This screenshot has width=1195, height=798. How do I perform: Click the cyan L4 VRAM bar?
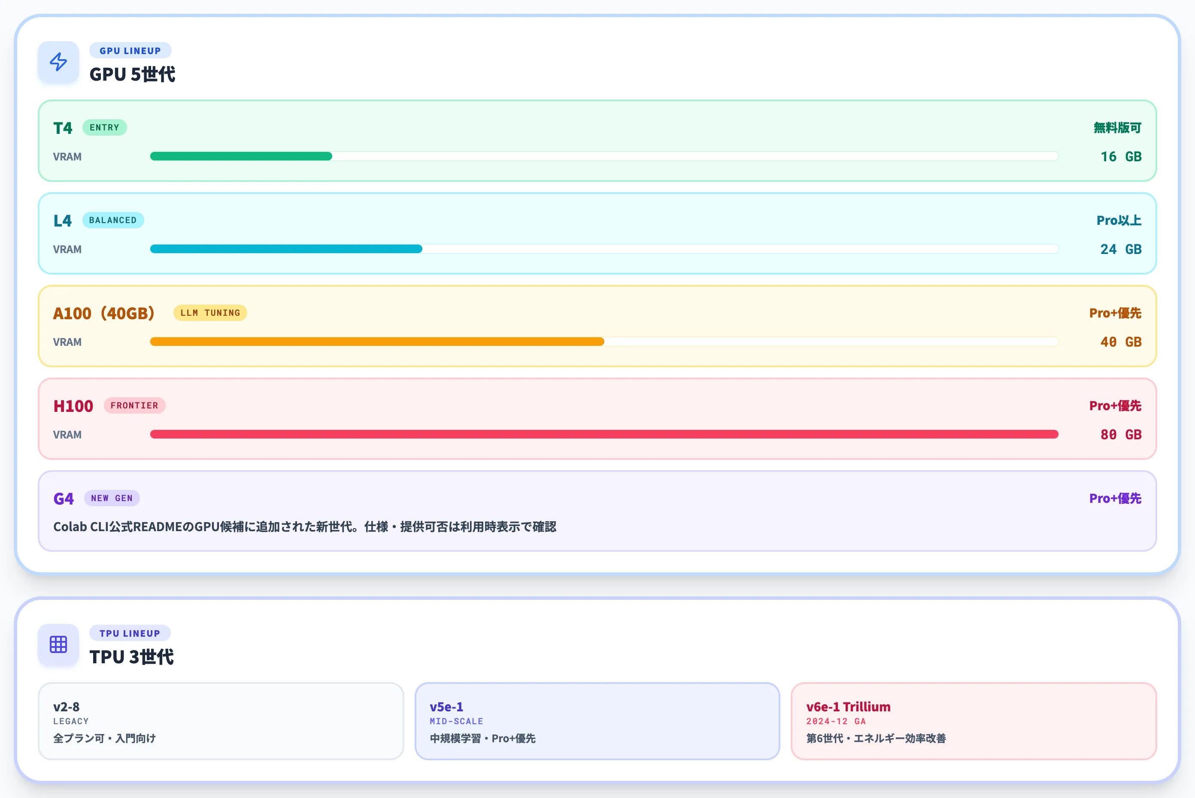286,249
